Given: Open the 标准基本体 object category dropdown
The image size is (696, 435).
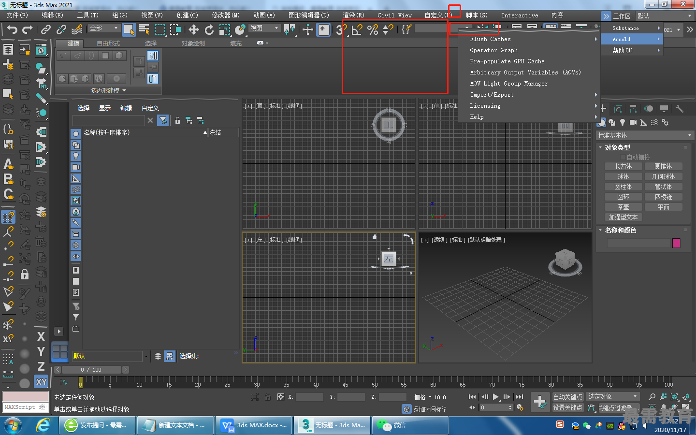Looking at the screenshot, I should [x=645, y=135].
